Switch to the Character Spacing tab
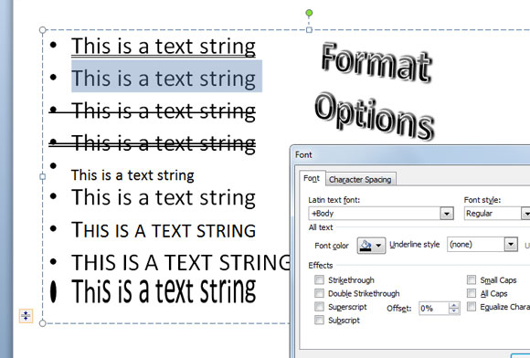530x358 pixels. point(360,179)
